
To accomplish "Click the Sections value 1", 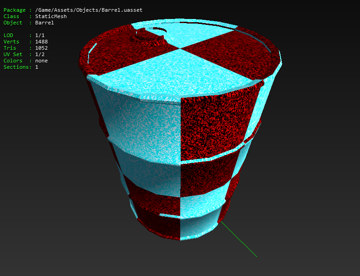I will 37,67.
